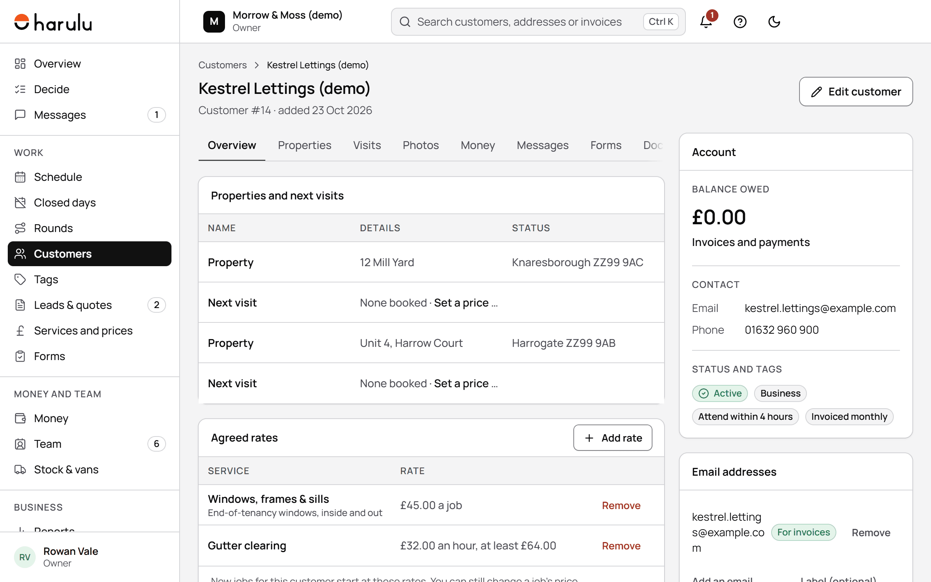This screenshot has width=931, height=582.
Task: Click the Add rate button
Action: tap(613, 438)
